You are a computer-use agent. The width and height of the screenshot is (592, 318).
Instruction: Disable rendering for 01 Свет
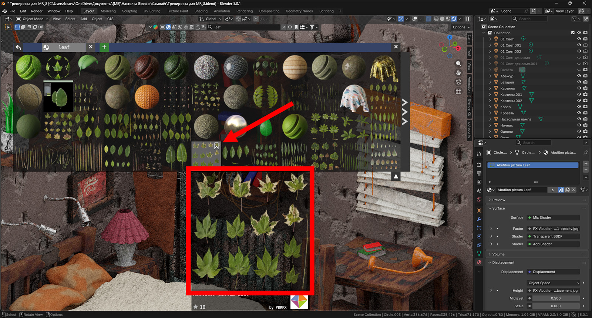click(x=585, y=39)
